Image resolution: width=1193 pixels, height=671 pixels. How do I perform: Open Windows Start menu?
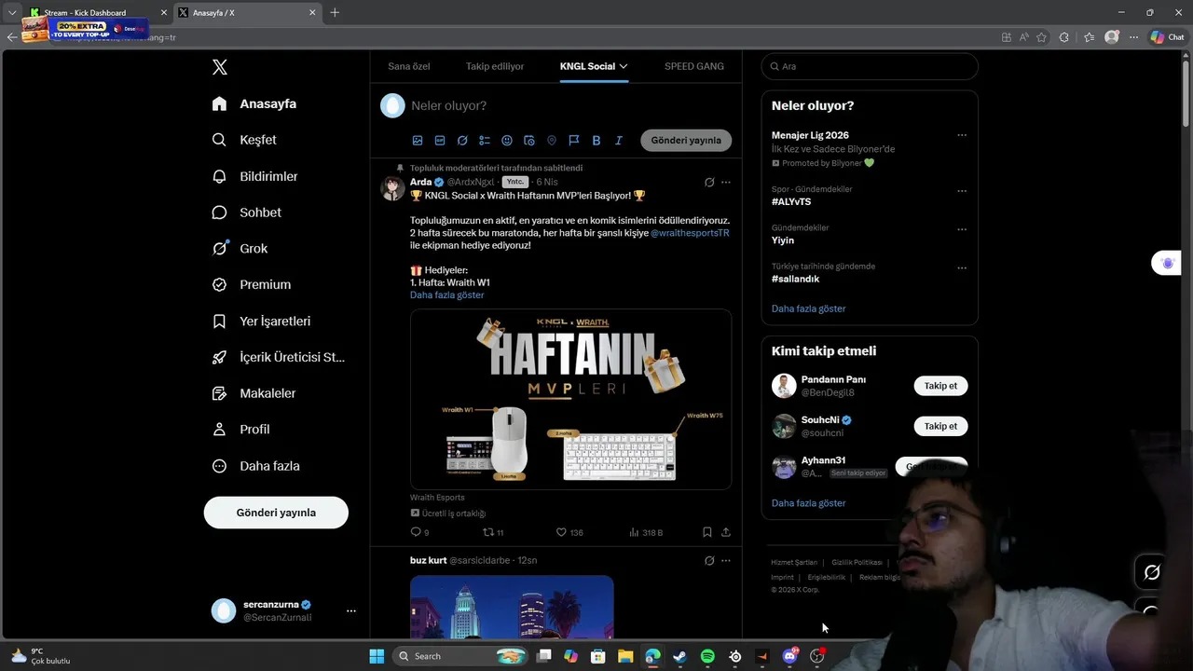click(377, 656)
